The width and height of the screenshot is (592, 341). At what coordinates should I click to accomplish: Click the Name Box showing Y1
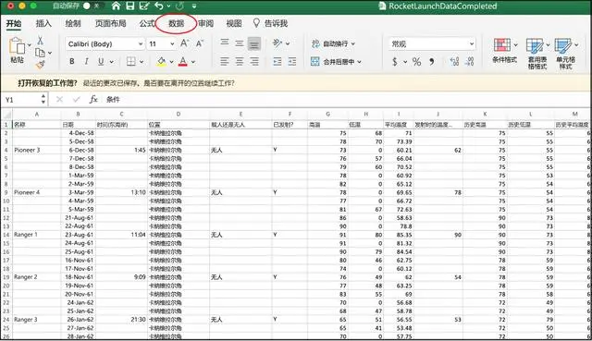click(25, 100)
